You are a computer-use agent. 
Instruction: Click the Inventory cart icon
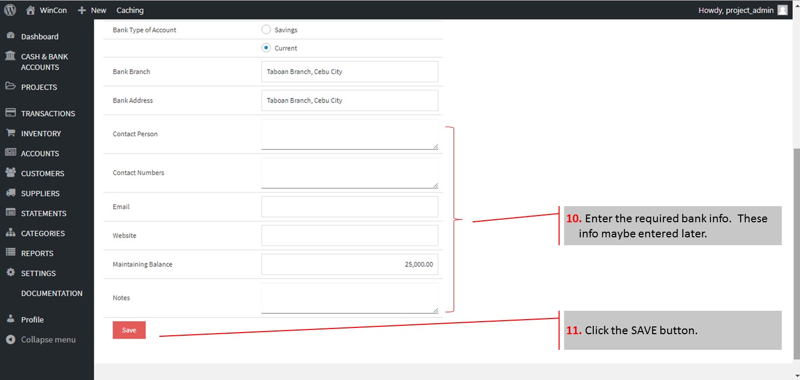[10, 133]
